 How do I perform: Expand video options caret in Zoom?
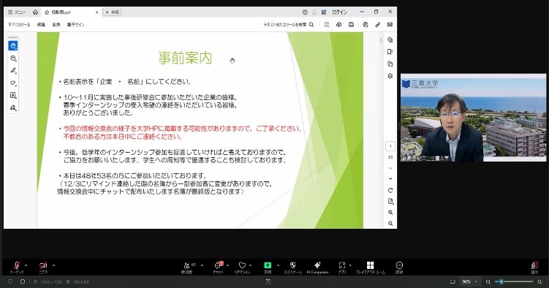(53, 265)
